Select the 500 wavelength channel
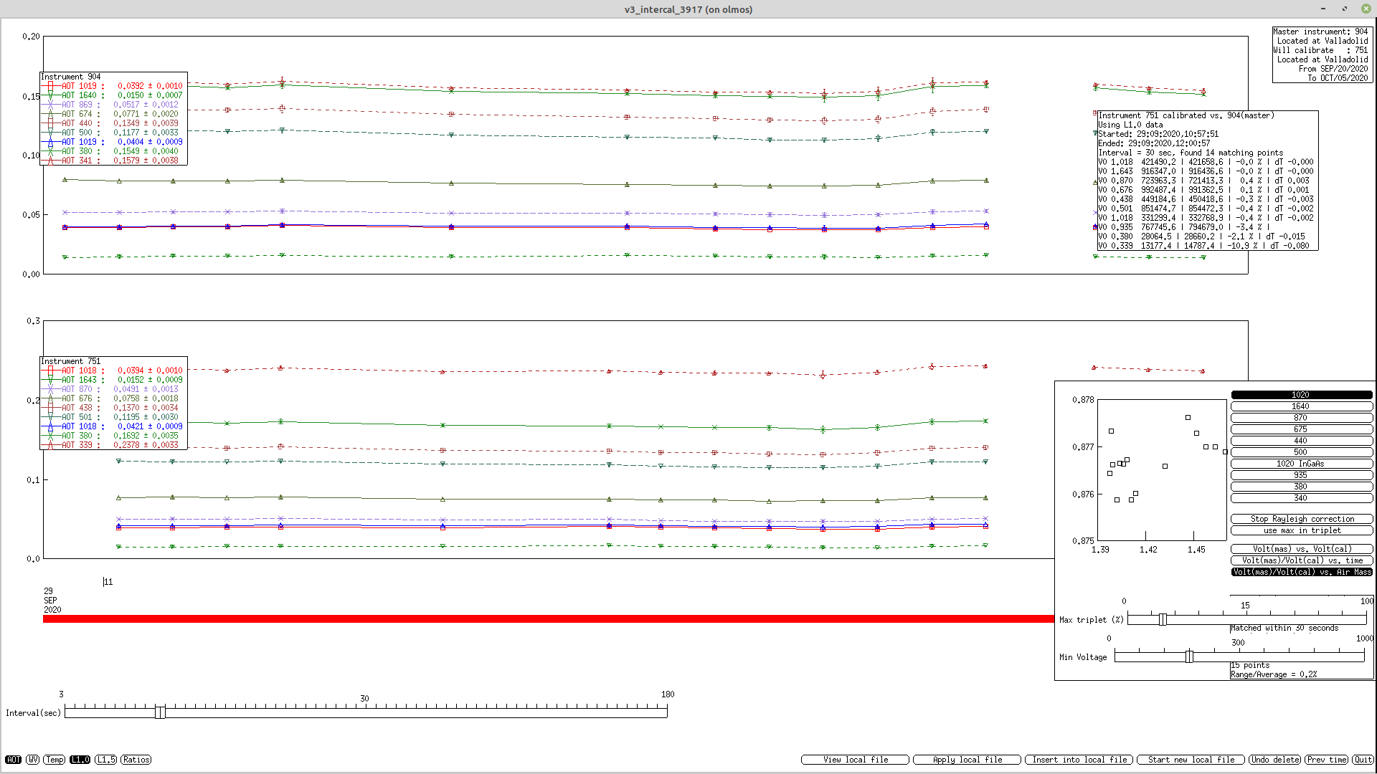This screenshot has height=774, width=1377. (1301, 452)
